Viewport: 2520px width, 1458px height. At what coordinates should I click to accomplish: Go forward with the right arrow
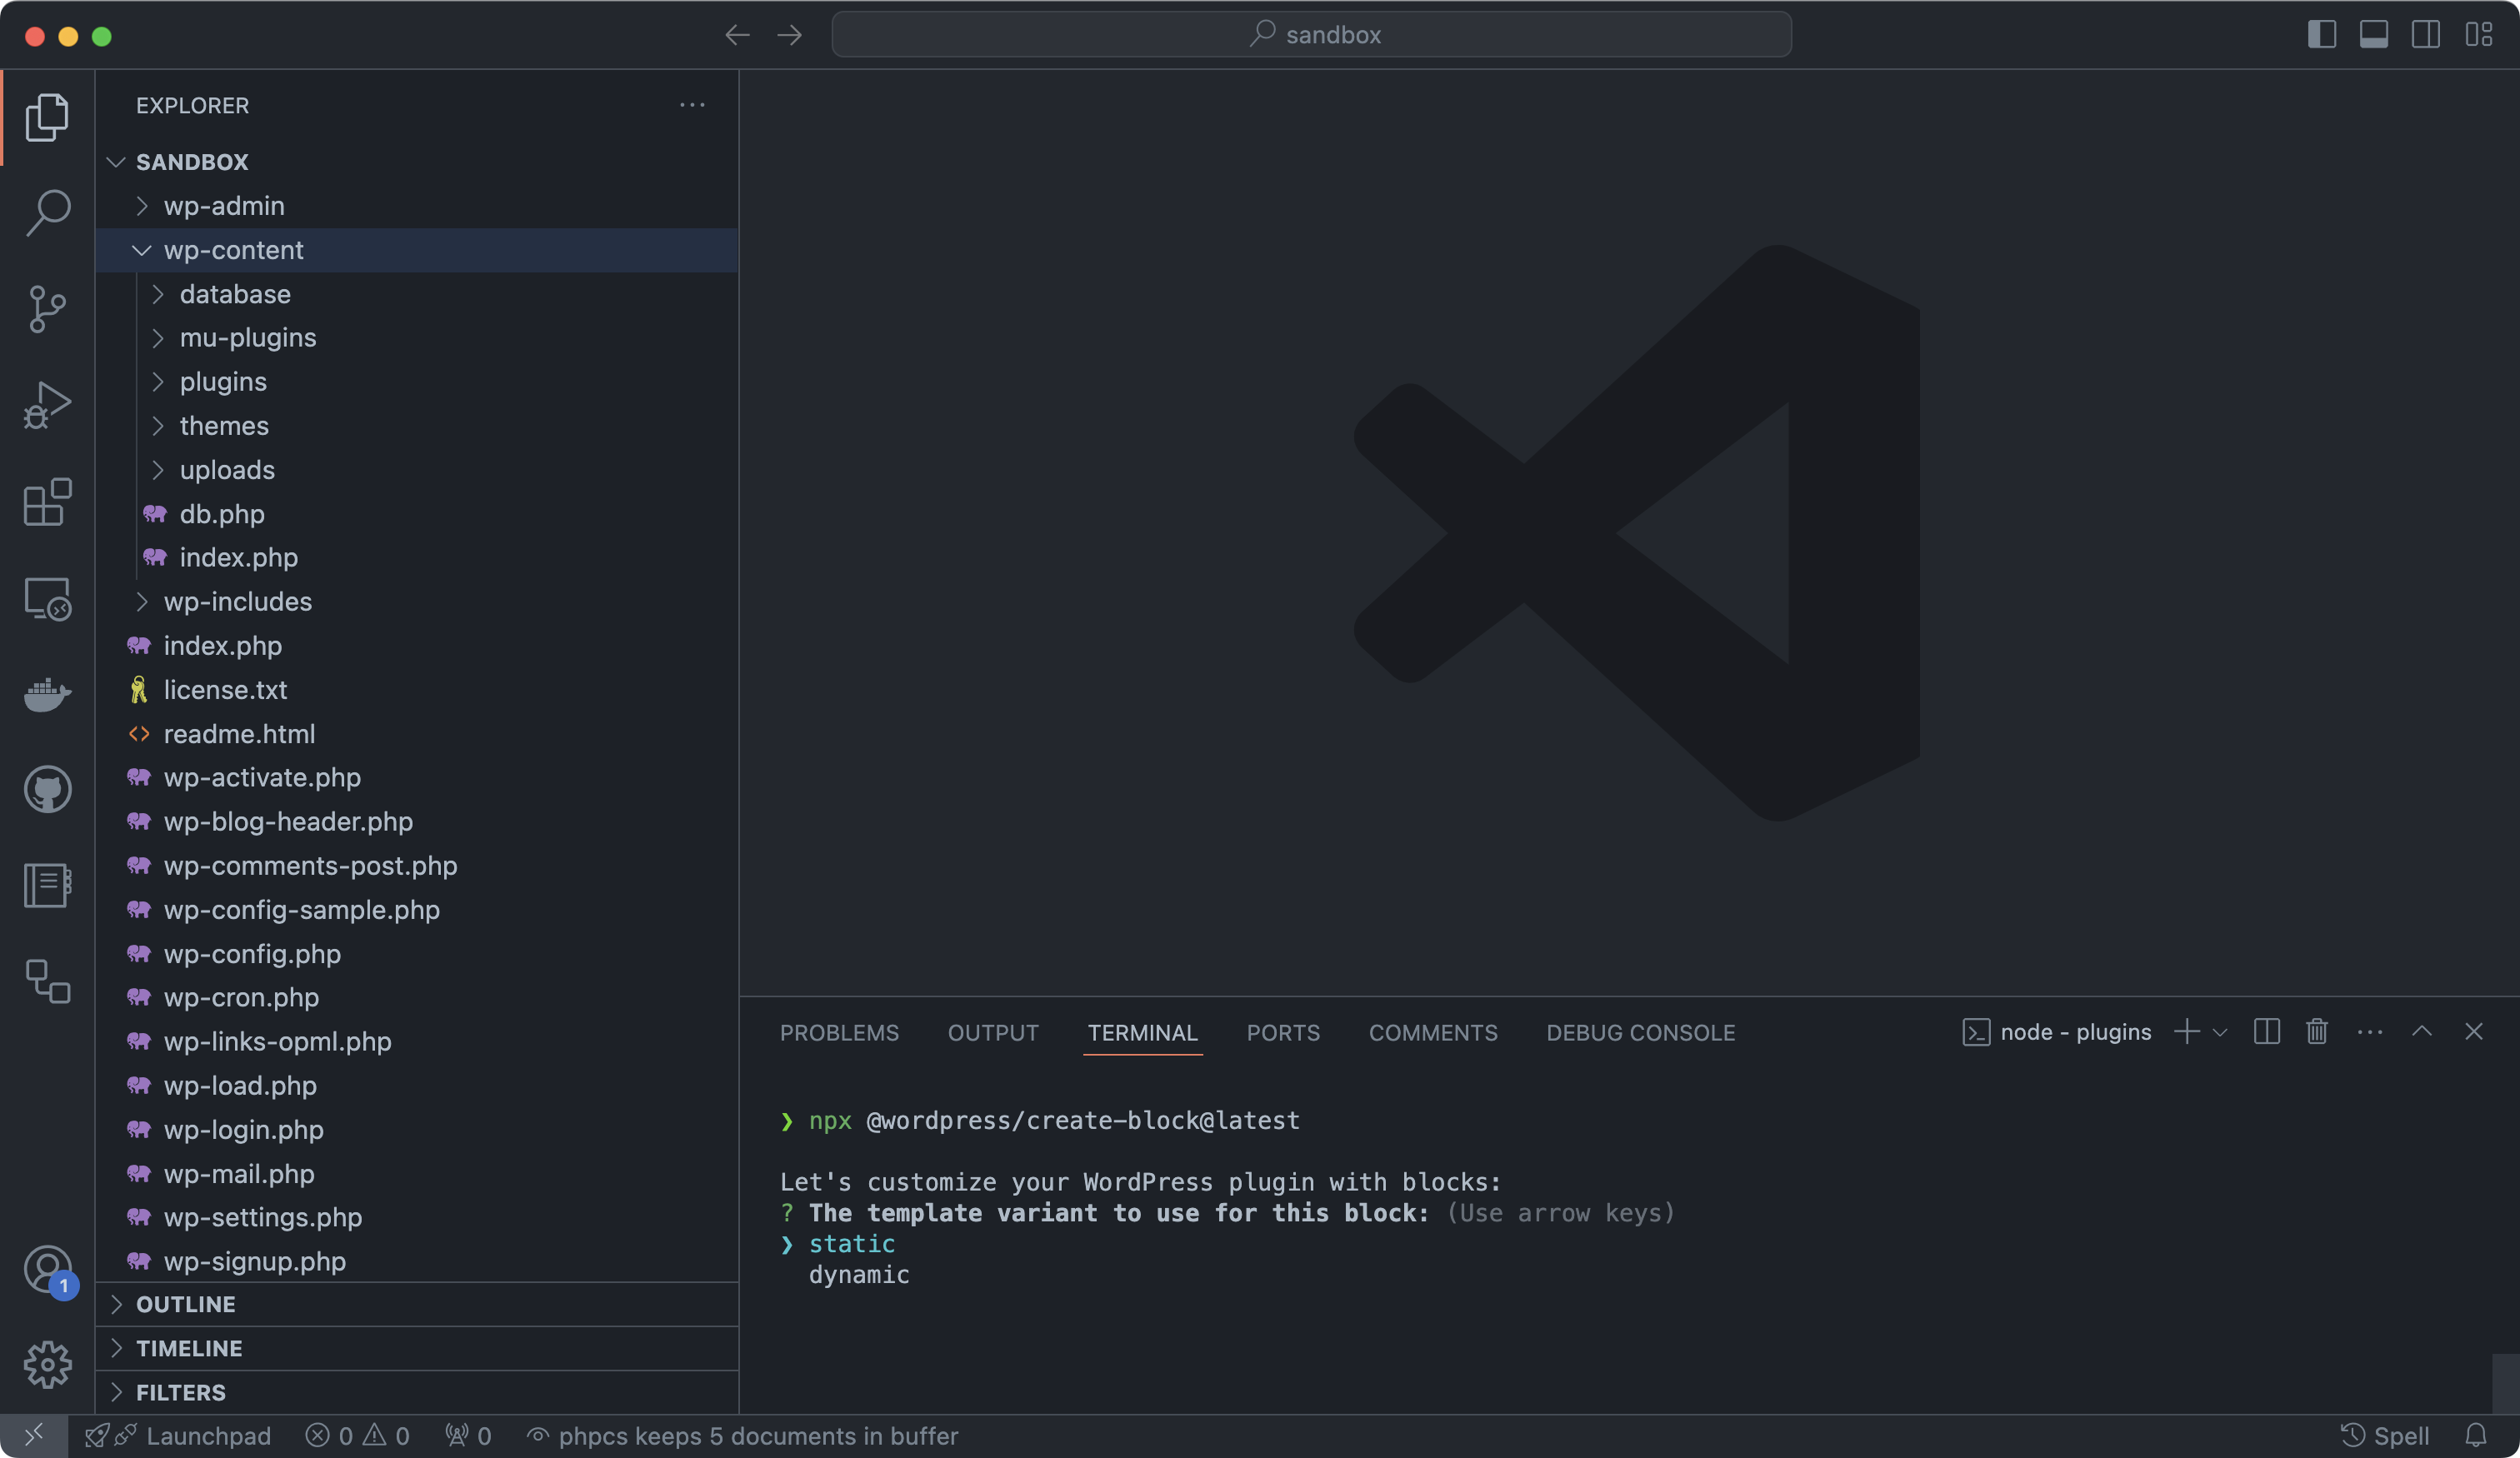[x=790, y=35]
